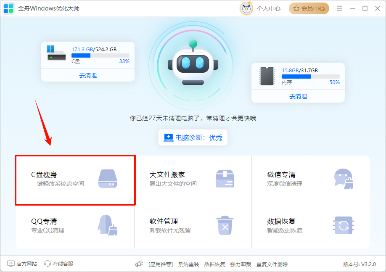The height and width of the screenshot is (272, 386).
Task: Click the app logo in title bar
Action: coord(8,8)
